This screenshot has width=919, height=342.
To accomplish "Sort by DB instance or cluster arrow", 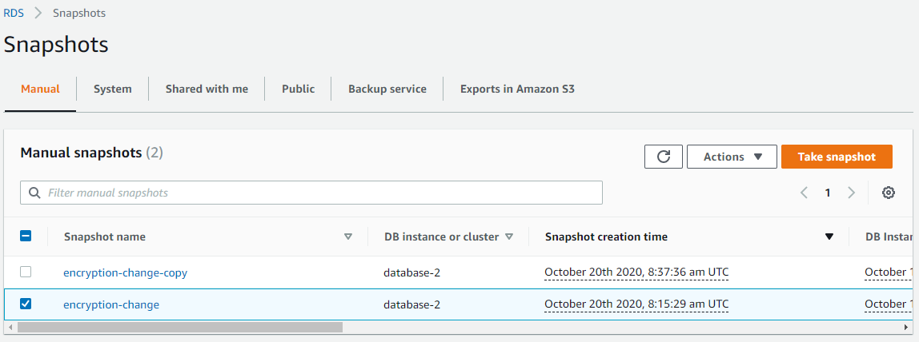I will click(x=509, y=237).
